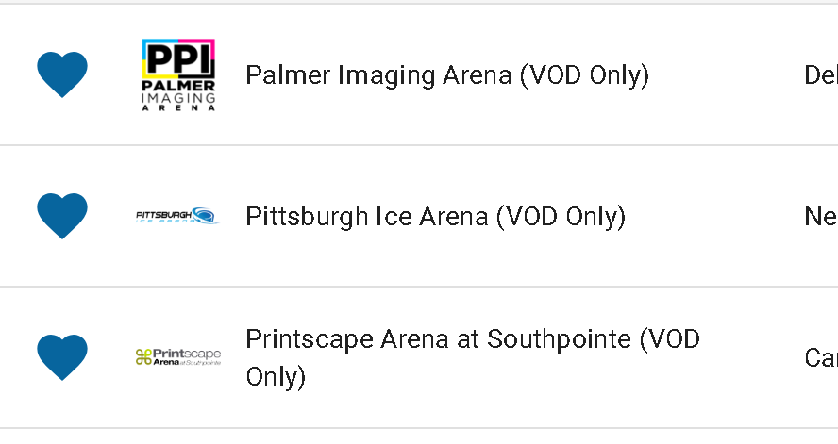Click the Pittsburgh Ice Arena logo image
The image size is (838, 444).
[x=177, y=216]
